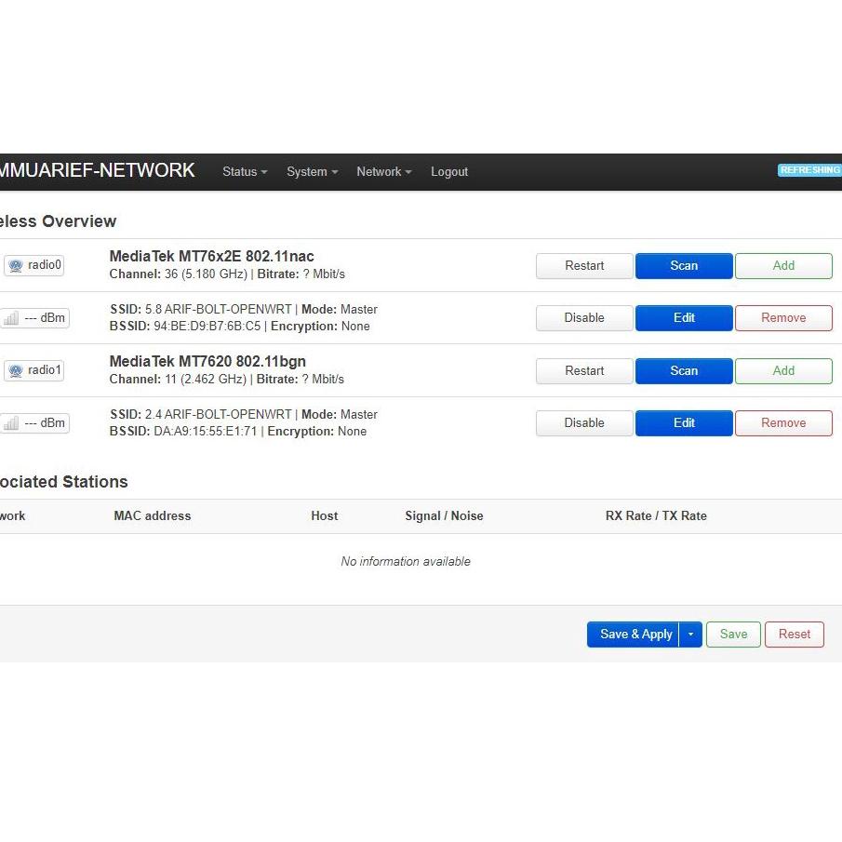Click the REFRESHING status indicator

[x=809, y=170]
